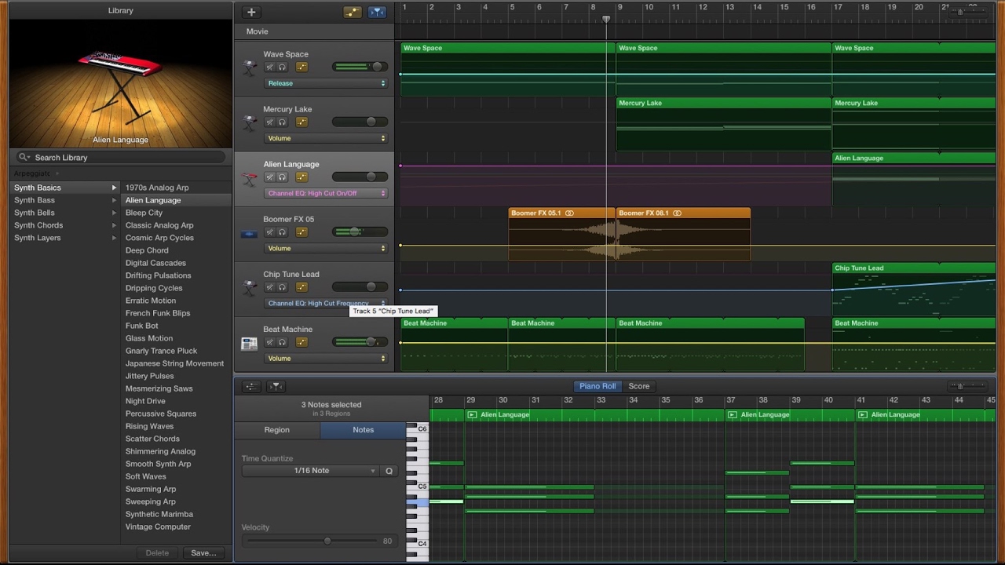Enable automation on the Boomer FX 05 track
The height and width of the screenshot is (565, 1005).
pos(301,231)
